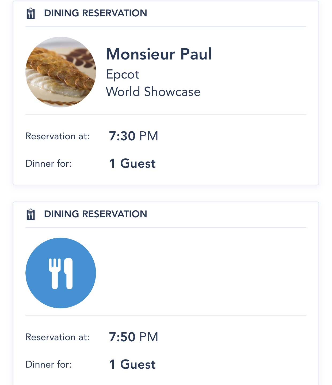
Task: Open the Monsieur Paul dish photo
Action: [x=61, y=72]
